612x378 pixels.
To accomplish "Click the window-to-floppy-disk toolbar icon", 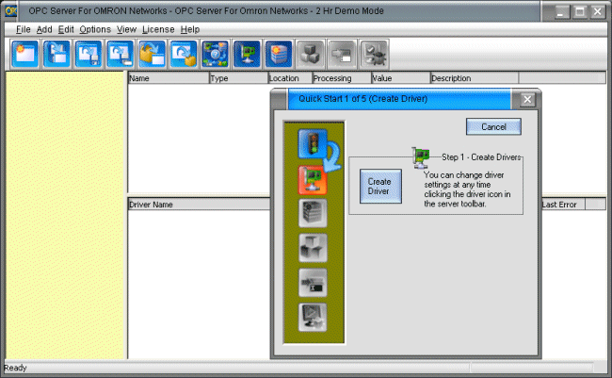I will [x=89, y=54].
